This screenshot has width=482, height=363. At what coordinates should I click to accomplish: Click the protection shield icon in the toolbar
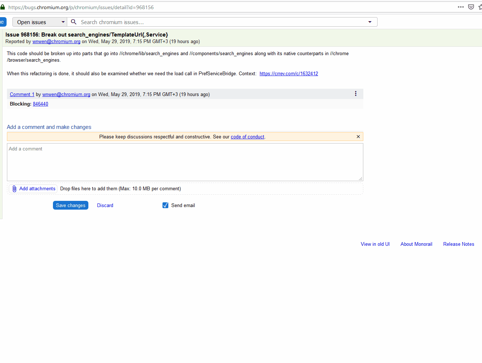(471, 7)
